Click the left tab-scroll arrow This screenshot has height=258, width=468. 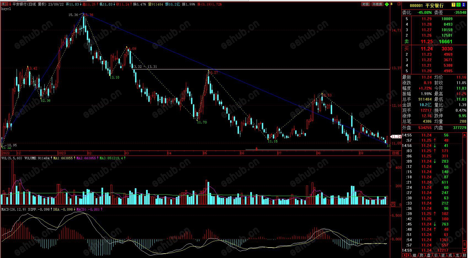pos(404,256)
